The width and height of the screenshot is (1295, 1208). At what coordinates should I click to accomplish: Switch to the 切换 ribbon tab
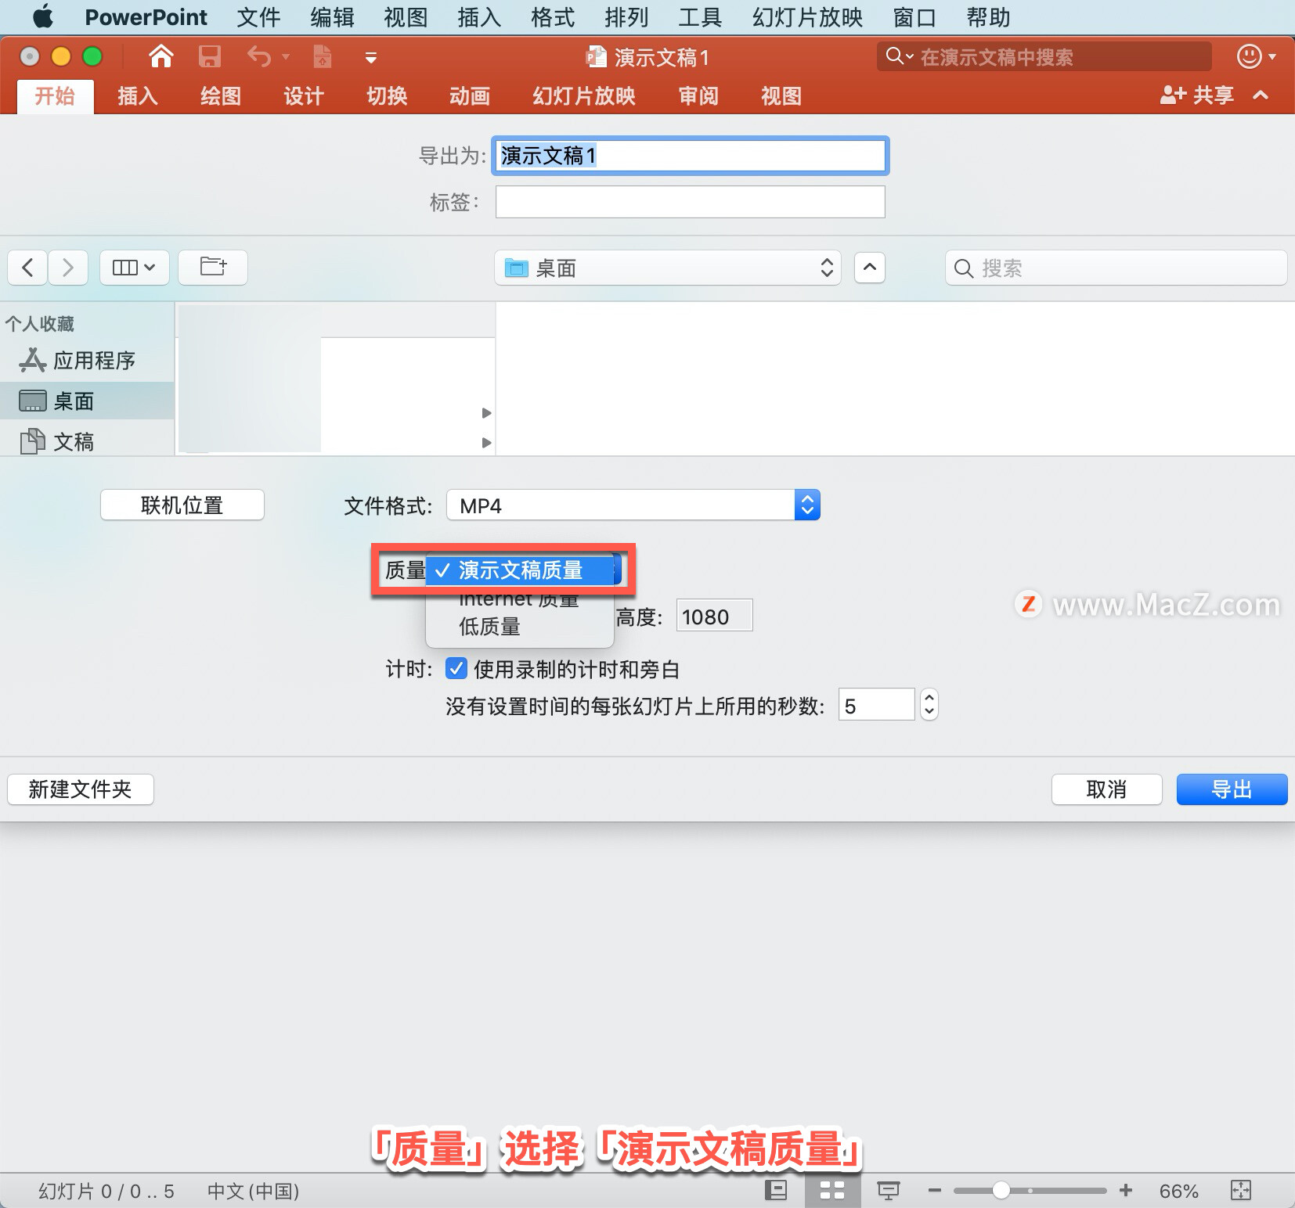coord(387,96)
